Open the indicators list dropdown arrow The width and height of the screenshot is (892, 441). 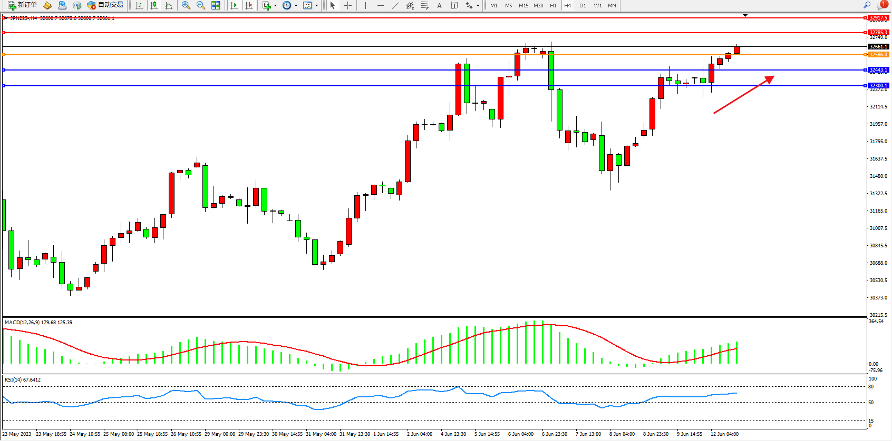275,5
